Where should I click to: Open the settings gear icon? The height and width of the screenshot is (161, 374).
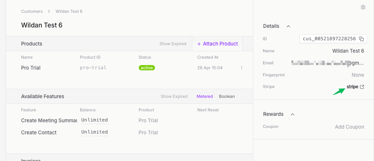click(363, 7)
